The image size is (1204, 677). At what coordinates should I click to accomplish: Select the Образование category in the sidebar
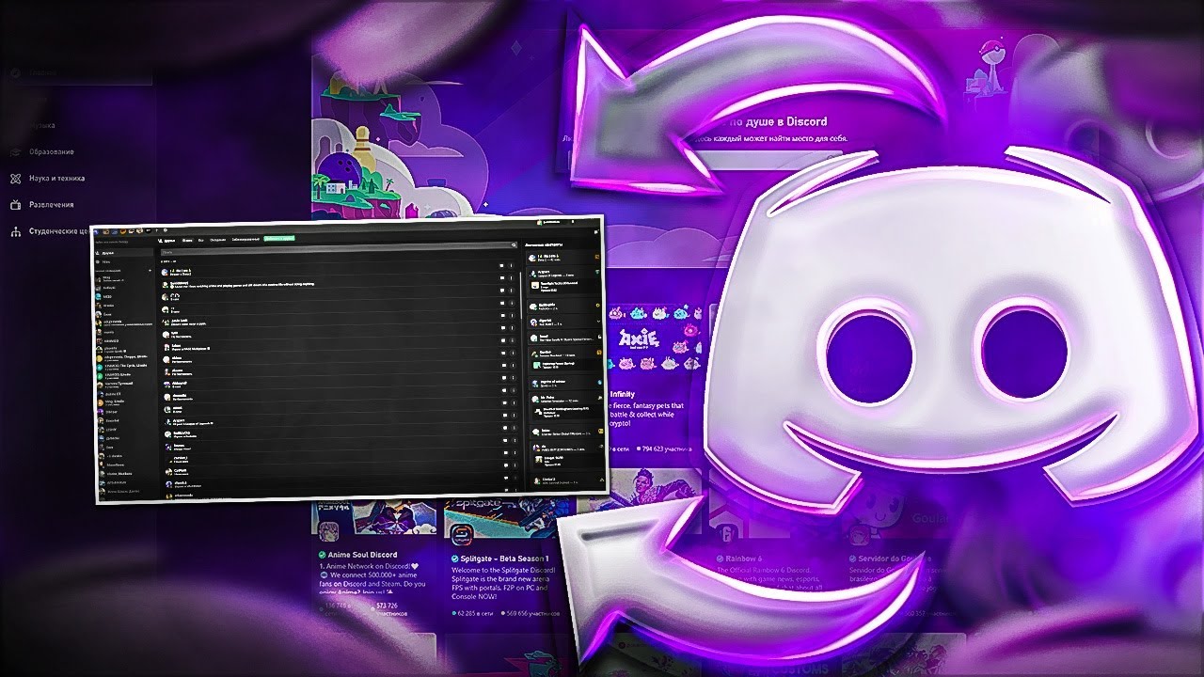[43, 151]
